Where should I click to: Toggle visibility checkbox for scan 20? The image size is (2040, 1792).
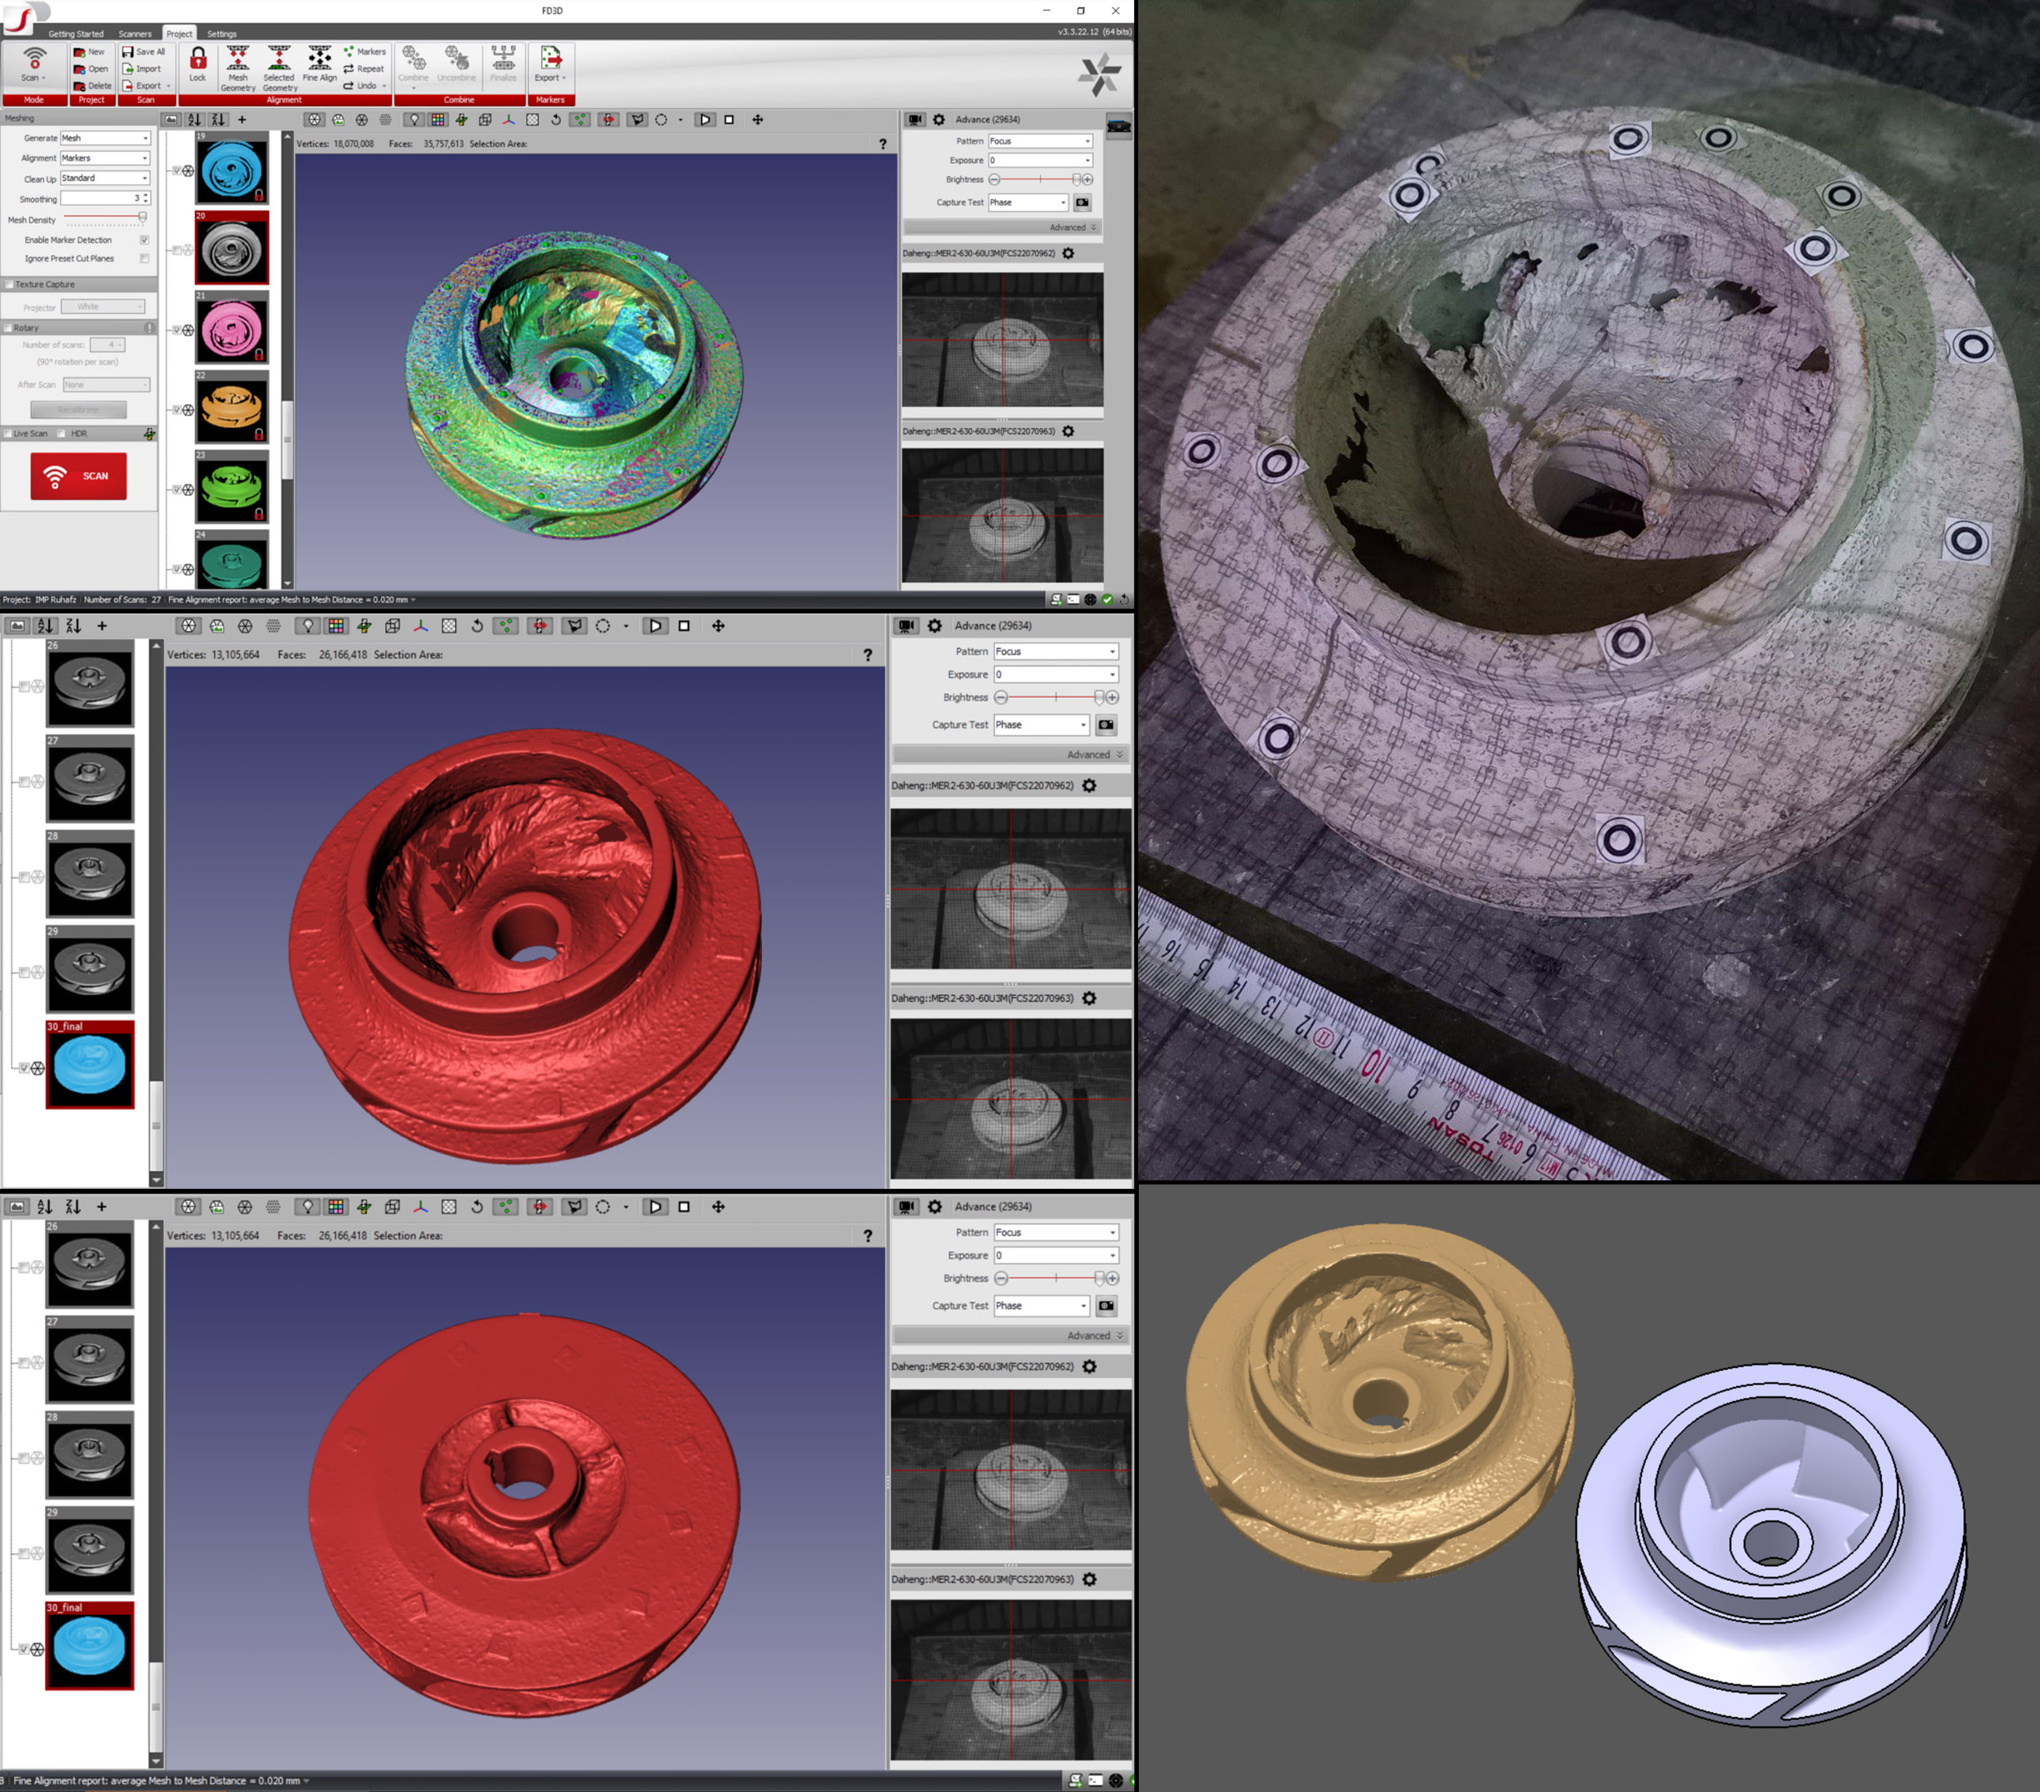177,251
